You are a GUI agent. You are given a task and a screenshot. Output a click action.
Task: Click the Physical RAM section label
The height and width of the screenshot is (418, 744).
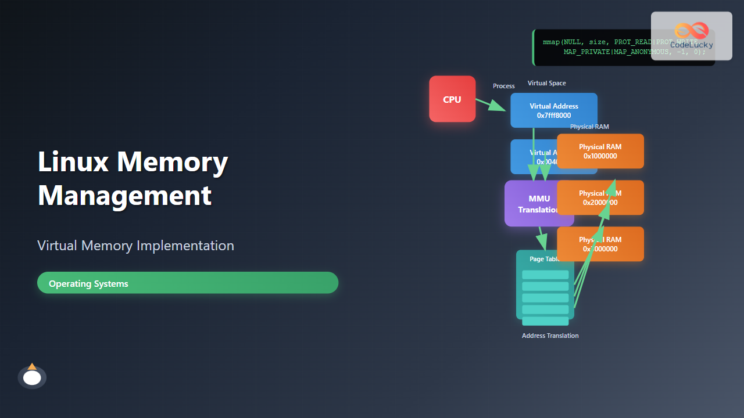point(589,127)
